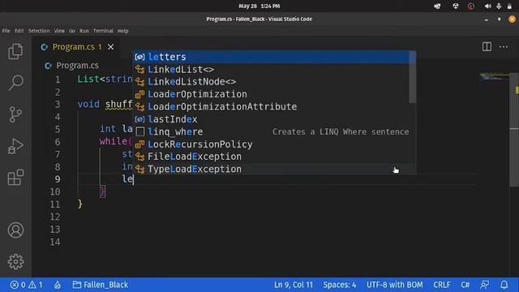Click the class icon beside 'FileLoadException'
This screenshot has width=519, height=292.
[x=139, y=157]
